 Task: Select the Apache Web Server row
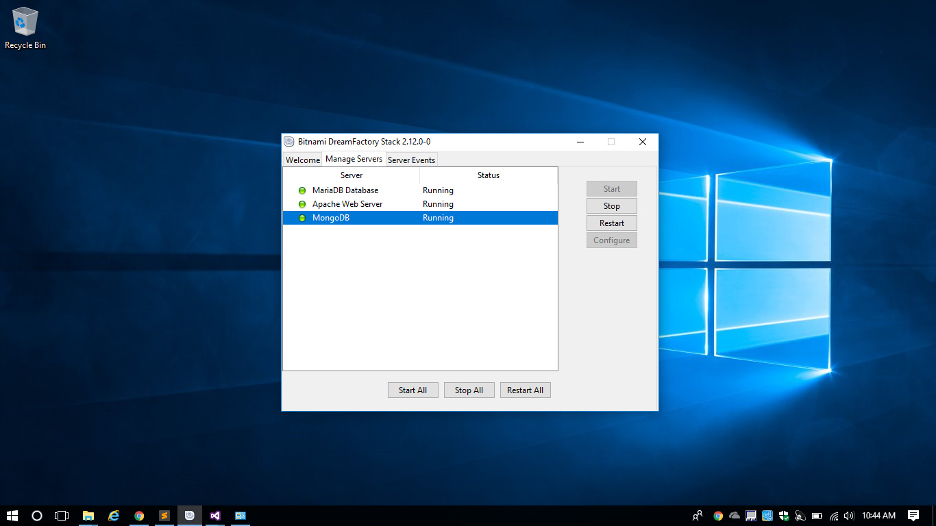[420, 204]
